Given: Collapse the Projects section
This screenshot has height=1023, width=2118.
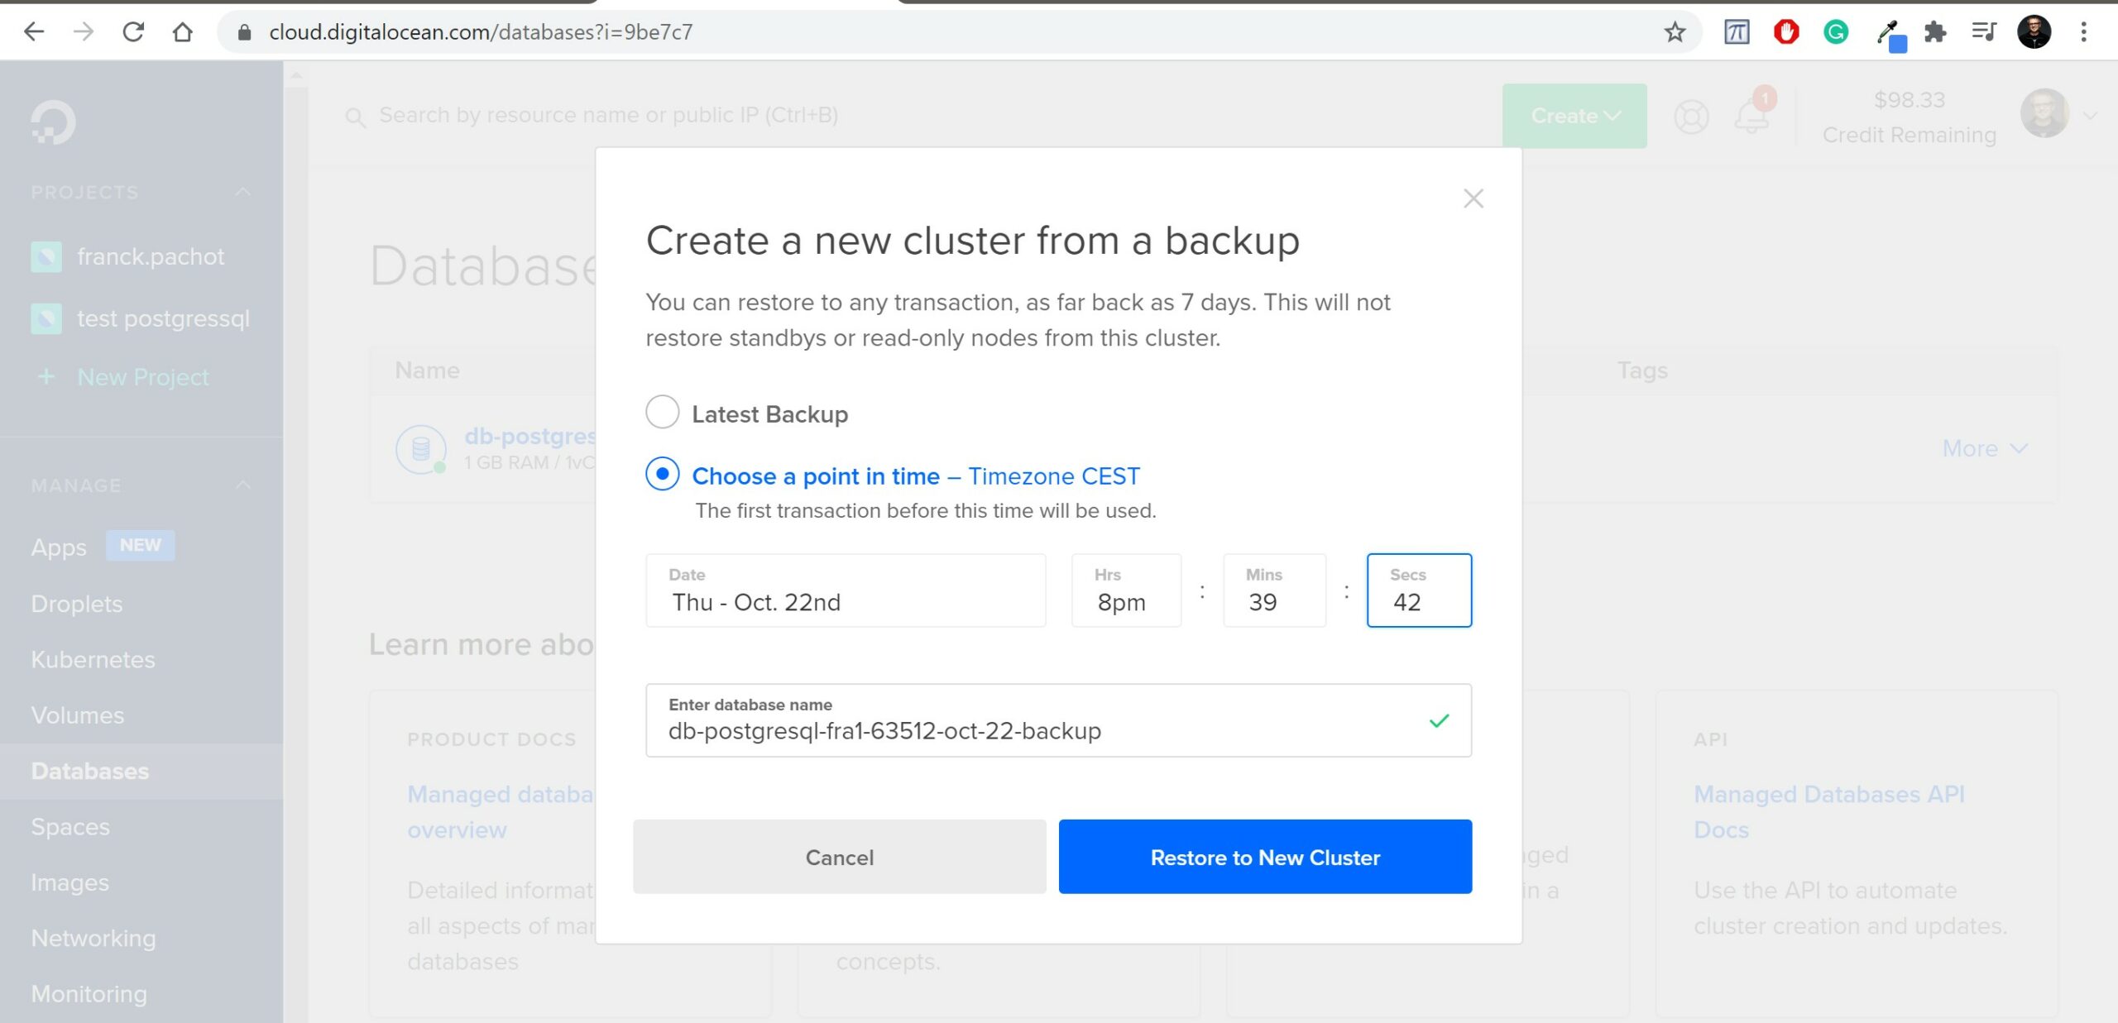Looking at the screenshot, I should [x=242, y=192].
